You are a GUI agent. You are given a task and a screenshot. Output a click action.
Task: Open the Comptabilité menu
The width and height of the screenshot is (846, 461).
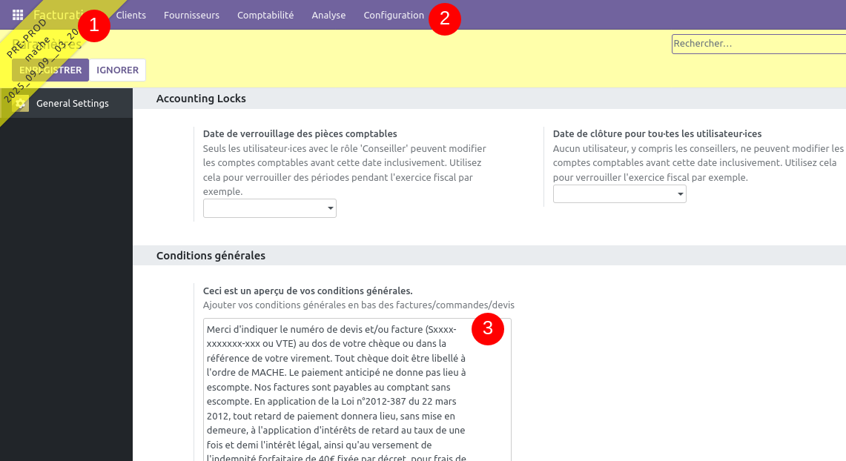[265, 15]
